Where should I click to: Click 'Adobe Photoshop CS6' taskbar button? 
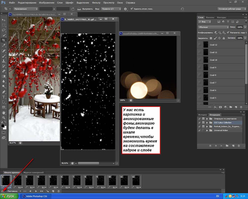pyautogui.click(x=36, y=196)
